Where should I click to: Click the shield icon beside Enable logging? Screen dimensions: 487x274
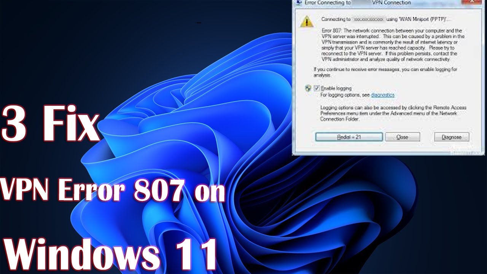(x=308, y=88)
